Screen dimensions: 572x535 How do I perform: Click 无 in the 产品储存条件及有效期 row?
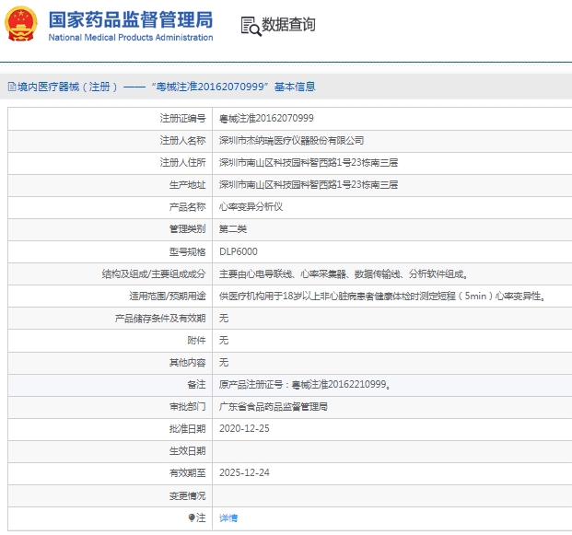point(224,319)
